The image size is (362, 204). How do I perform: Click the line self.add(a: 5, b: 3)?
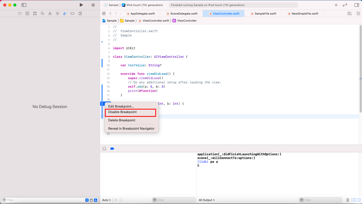tap(147, 87)
